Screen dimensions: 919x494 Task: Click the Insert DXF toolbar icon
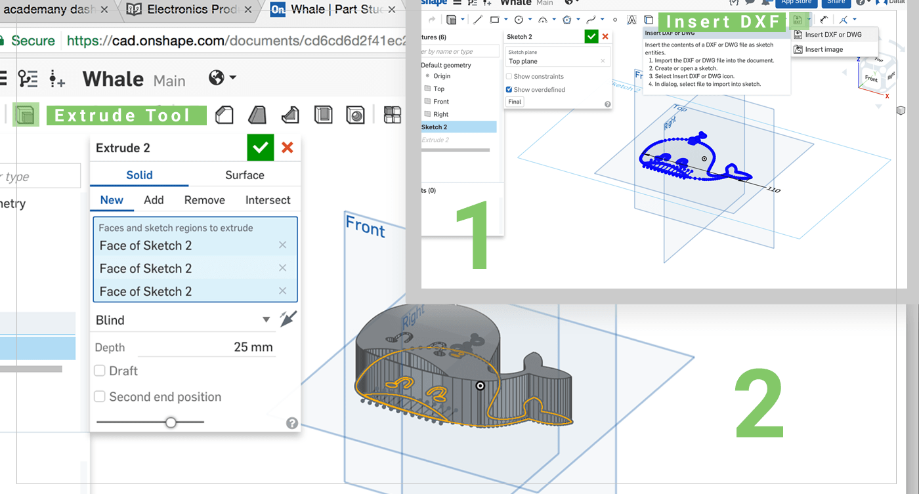click(x=798, y=20)
